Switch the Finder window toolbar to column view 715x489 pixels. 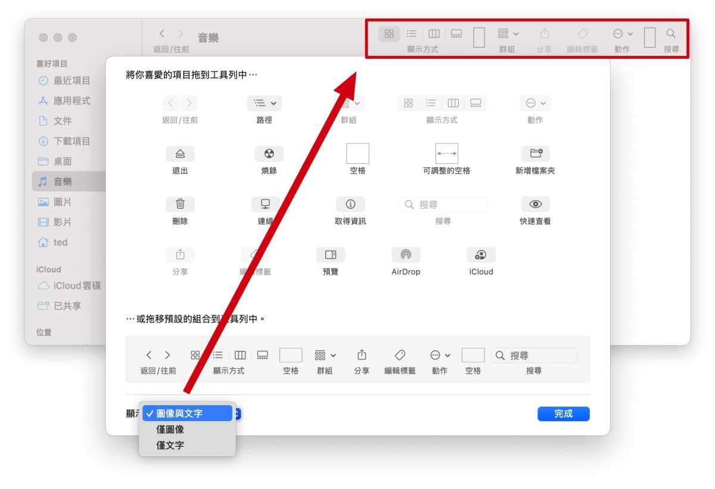(434, 34)
